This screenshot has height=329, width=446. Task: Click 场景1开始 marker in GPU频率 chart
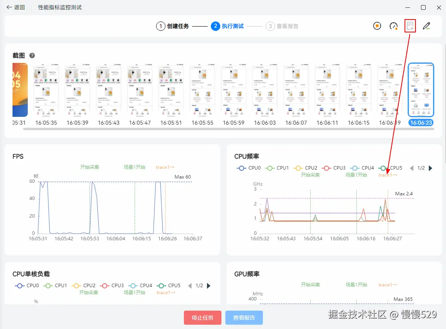point(356,285)
